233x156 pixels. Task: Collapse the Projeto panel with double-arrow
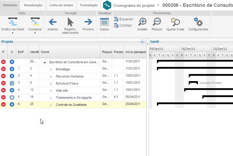pos(142,42)
